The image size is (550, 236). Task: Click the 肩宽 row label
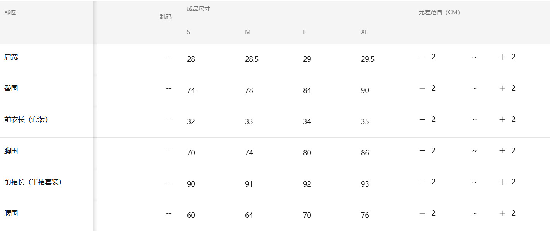[x=11, y=57]
